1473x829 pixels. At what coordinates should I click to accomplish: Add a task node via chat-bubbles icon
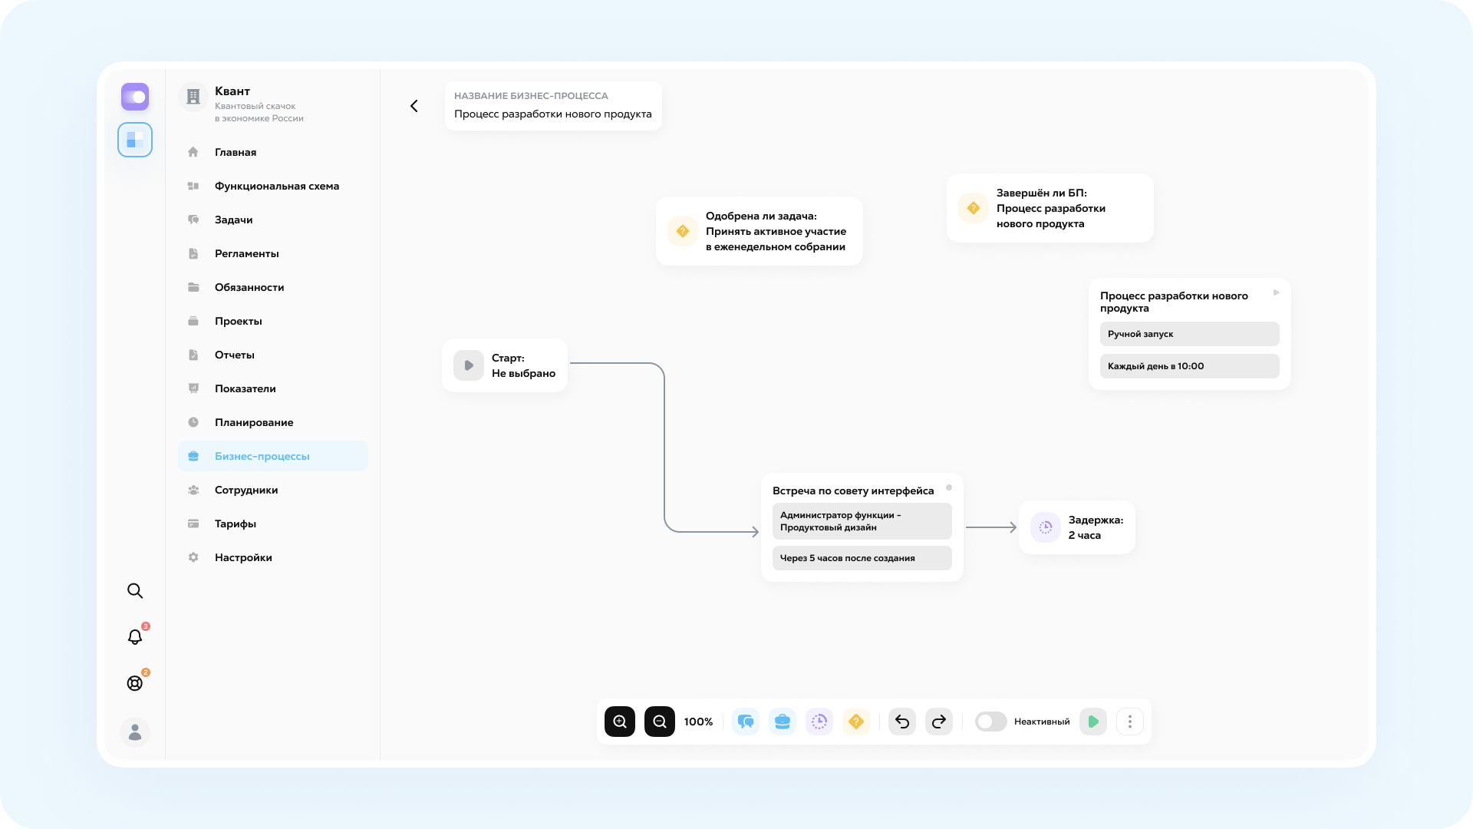tap(745, 722)
